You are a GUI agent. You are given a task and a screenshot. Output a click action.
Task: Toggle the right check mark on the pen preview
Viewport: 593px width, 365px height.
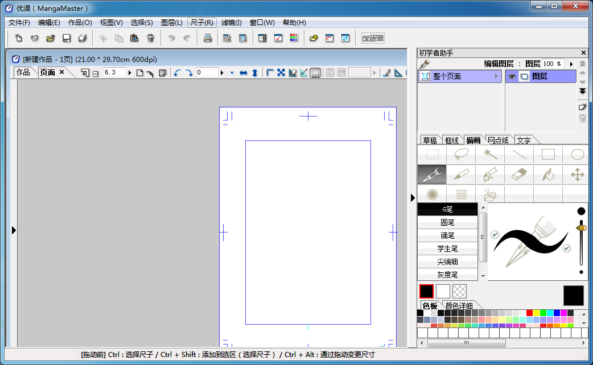566,248
